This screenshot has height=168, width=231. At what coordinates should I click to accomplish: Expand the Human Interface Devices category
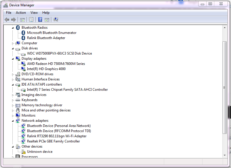13,80
